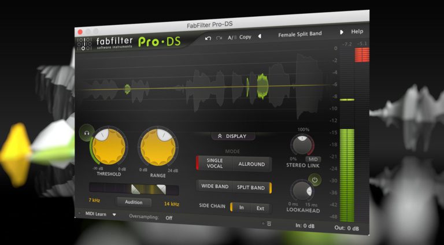The image size is (444, 245).
Task: Click the undo arrow icon
Action: [x=208, y=39]
